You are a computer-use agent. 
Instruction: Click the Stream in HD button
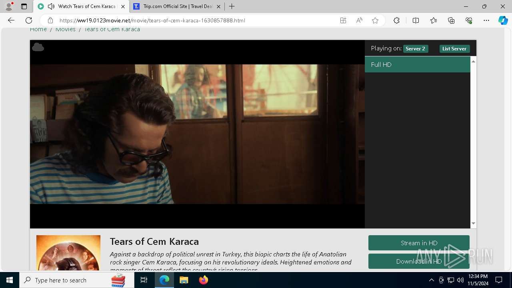(419, 243)
